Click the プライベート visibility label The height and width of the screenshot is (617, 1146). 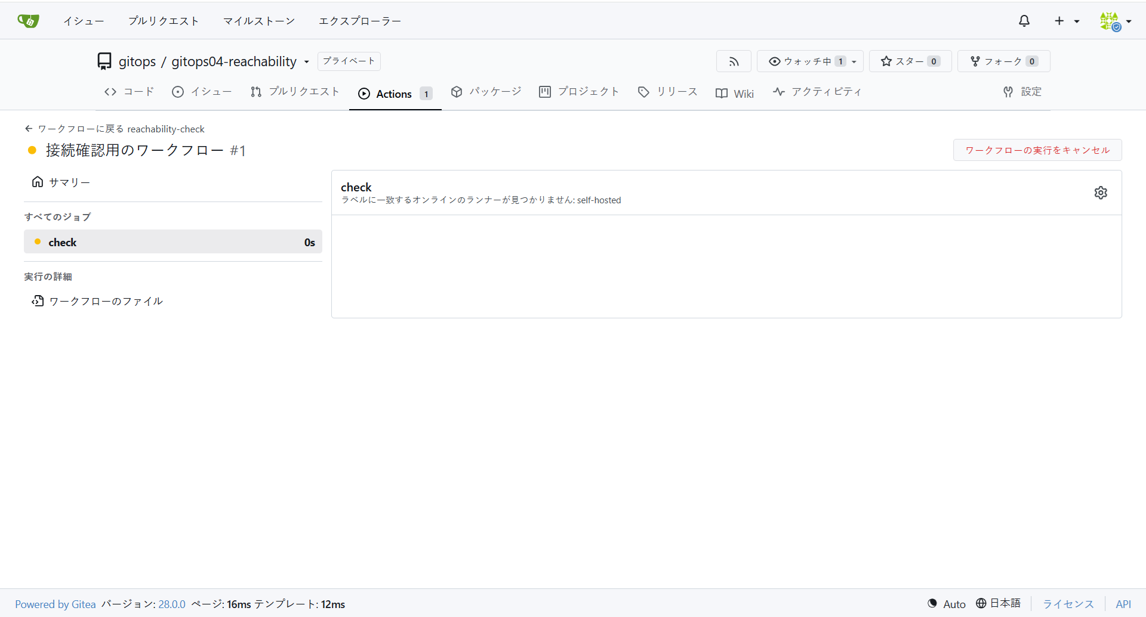click(x=349, y=61)
